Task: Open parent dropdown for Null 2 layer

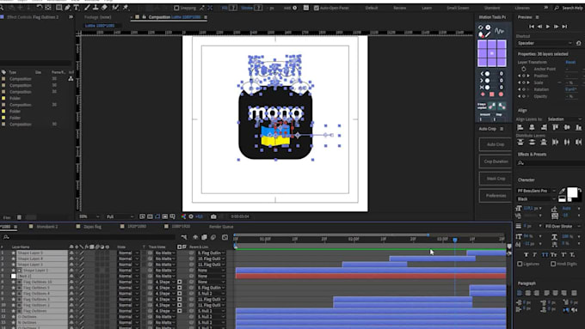Action: point(212,276)
